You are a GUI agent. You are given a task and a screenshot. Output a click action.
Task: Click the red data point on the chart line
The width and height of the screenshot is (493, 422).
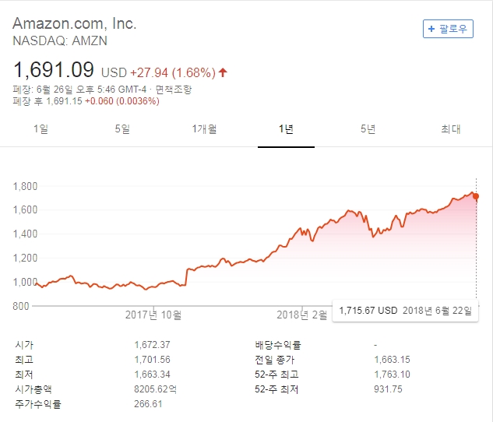tap(476, 196)
